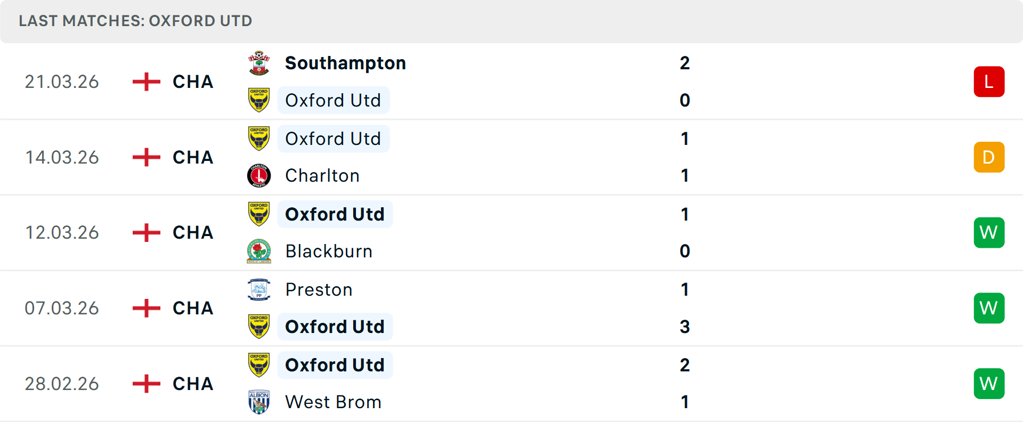The image size is (1023, 422).
Task: Click the West Brom club crest
Action: click(x=259, y=402)
